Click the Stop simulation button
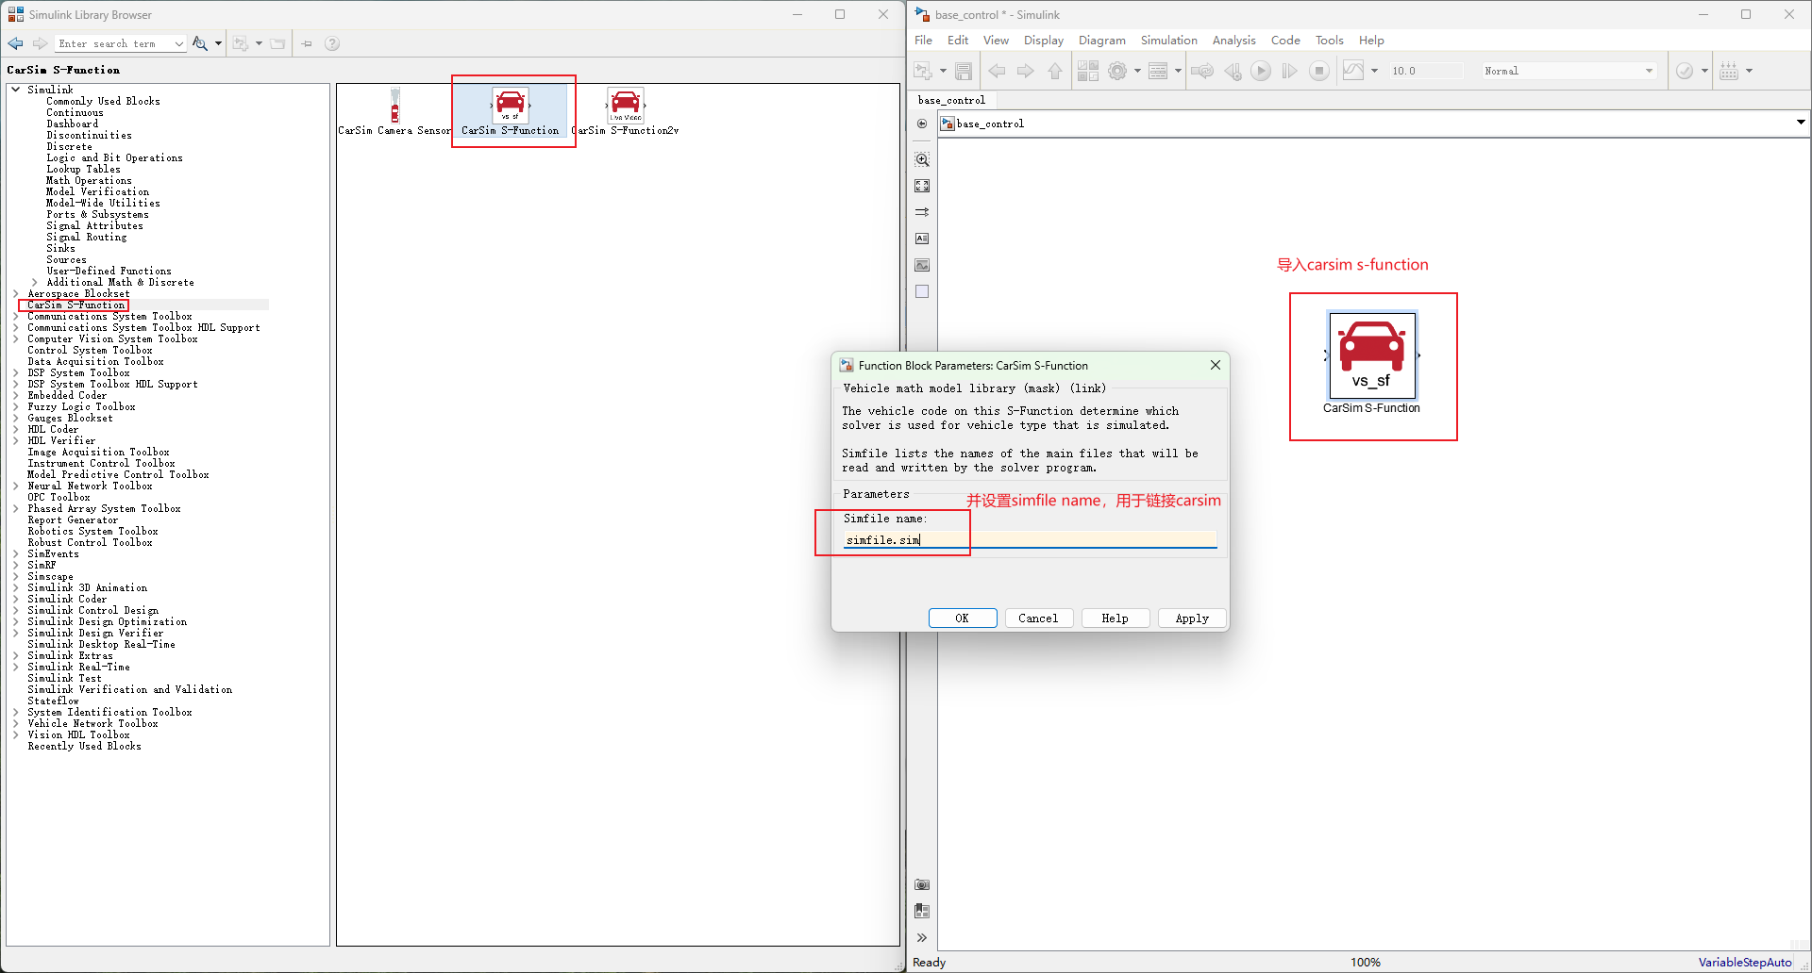Screen dimensions: 1812x973 click(x=1319, y=71)
